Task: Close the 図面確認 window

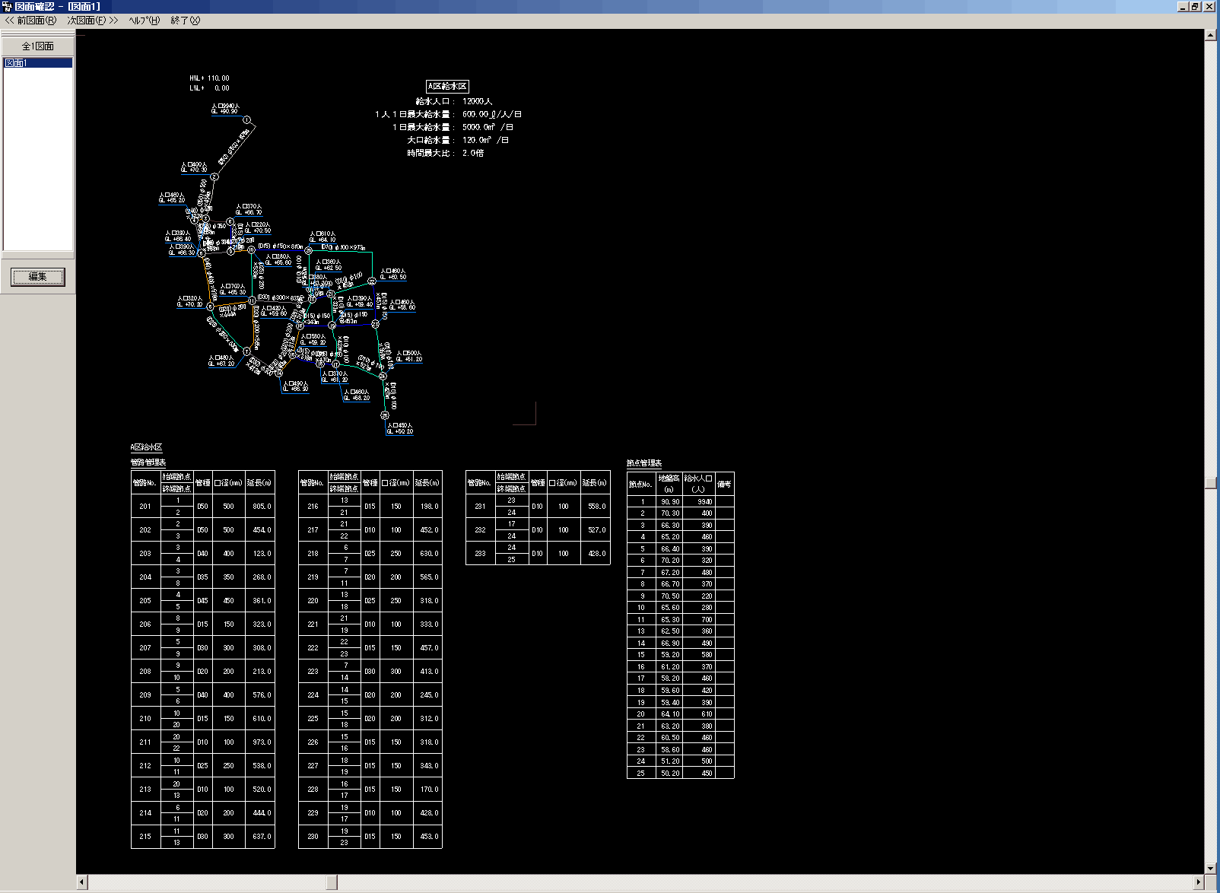Action: [1209, 6]
